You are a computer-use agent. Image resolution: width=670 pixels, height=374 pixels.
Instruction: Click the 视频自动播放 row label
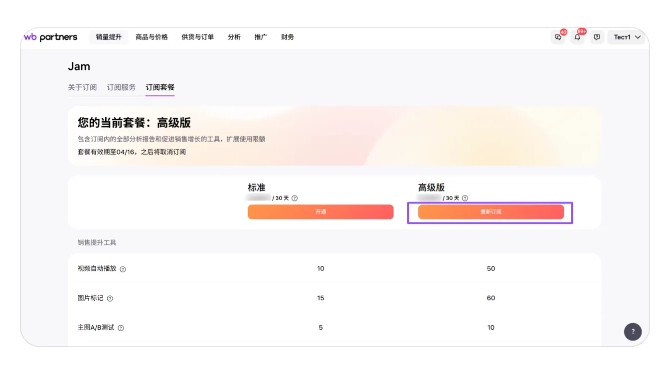pos(97,268)
